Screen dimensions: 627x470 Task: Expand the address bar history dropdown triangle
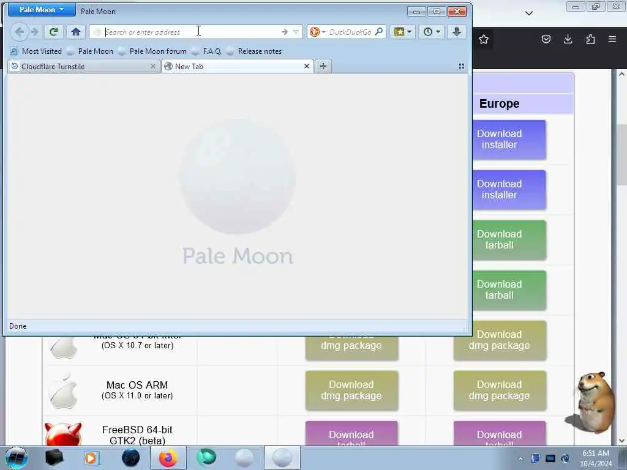click(x=296, y=32)
